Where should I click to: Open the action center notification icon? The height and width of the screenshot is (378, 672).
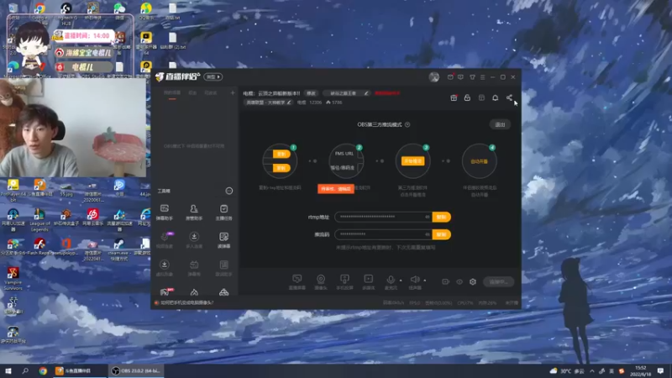point(660,370)
